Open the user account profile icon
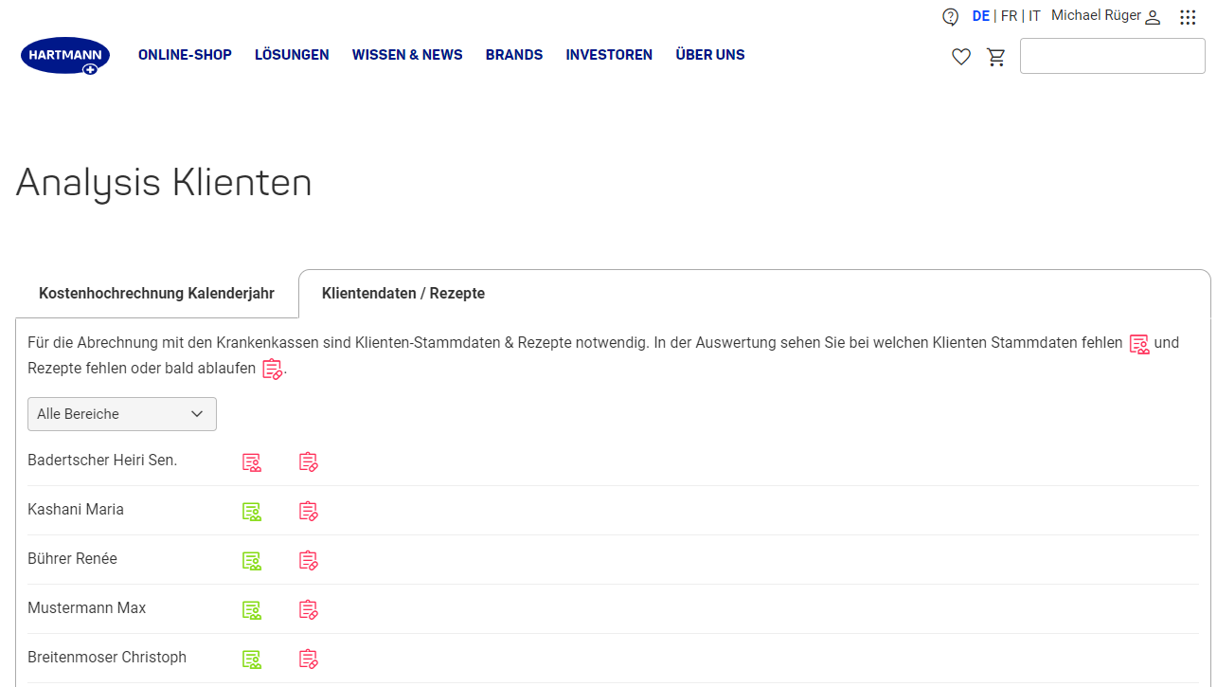Viewport: 1217px width, 687px height. click(x=1153, y=17)
